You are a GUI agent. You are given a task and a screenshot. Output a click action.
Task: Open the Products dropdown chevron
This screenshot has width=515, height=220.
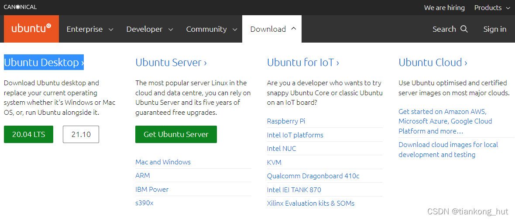(508, 8)
